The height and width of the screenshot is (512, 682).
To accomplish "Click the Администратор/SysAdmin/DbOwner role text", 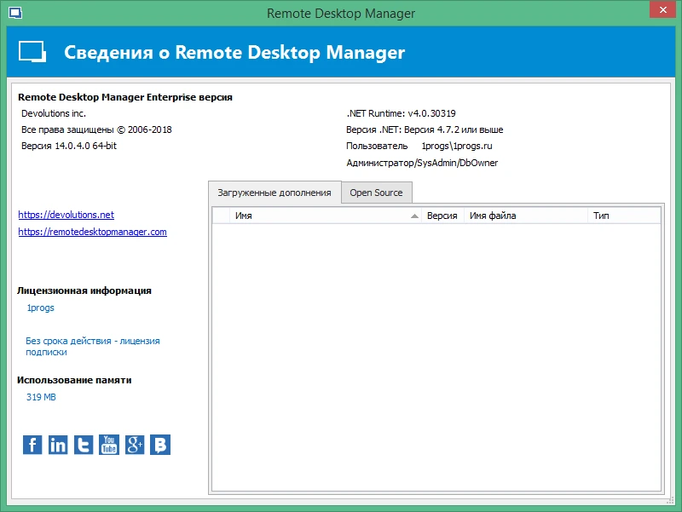I will click(422, 163).
